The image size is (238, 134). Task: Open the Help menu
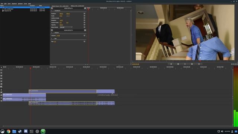coord(29,4)
